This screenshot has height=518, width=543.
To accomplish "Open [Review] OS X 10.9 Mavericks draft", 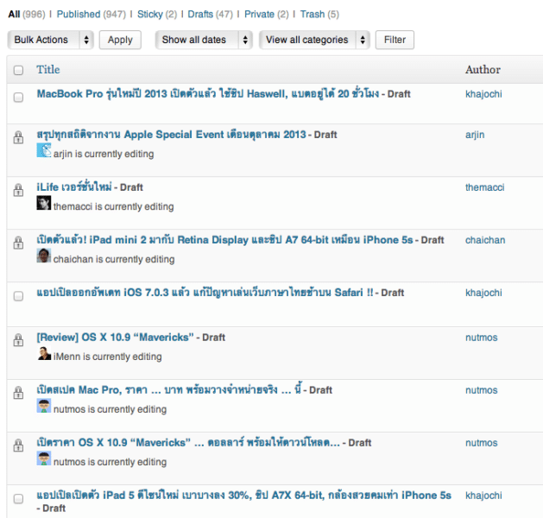I will point(116,338).
